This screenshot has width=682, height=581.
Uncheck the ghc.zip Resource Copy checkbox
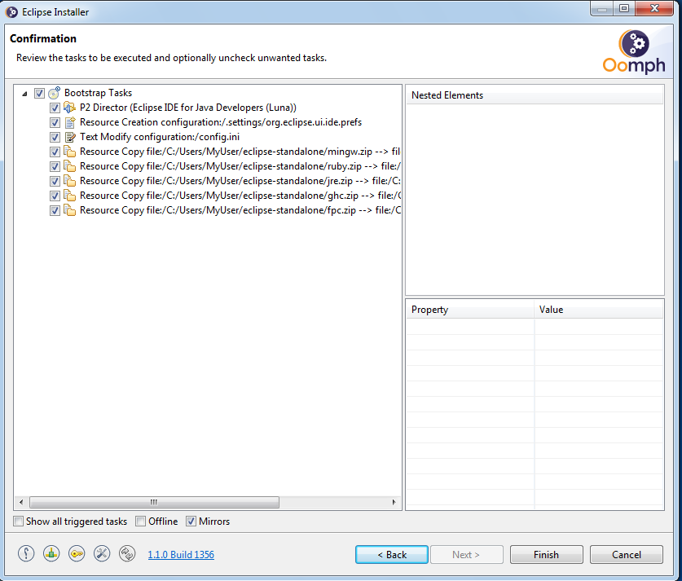click(x=55, y=196)
